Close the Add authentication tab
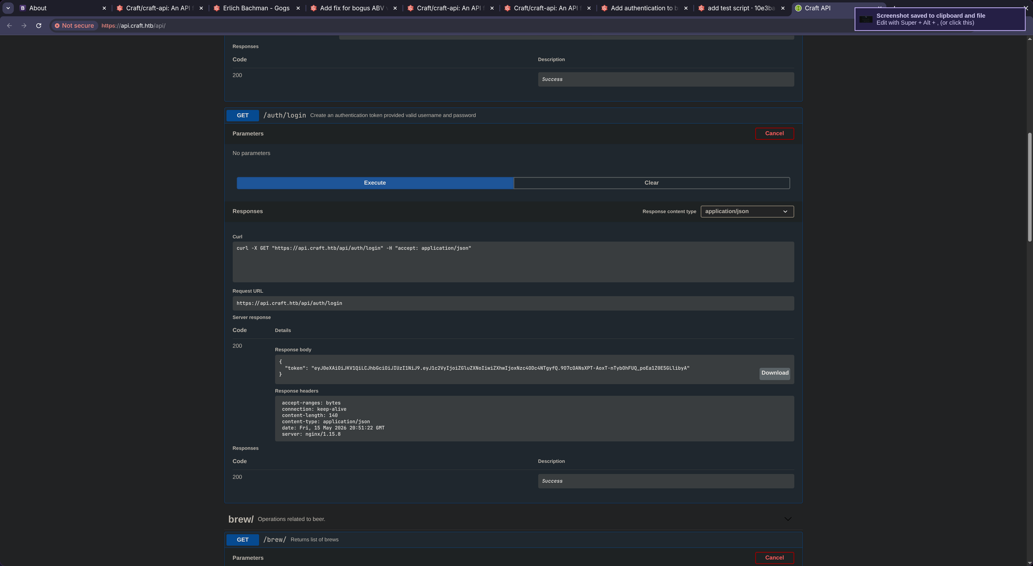The width and height of the screenshot is (1033, 566). click(686, 8)
